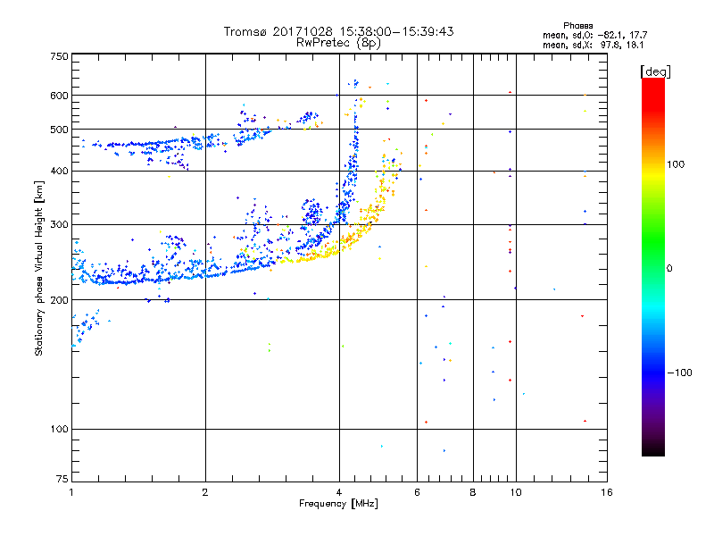The image size is (714, 536).
Task: Click the 100 label beside the deg colorbar
Action: point(676,164)
